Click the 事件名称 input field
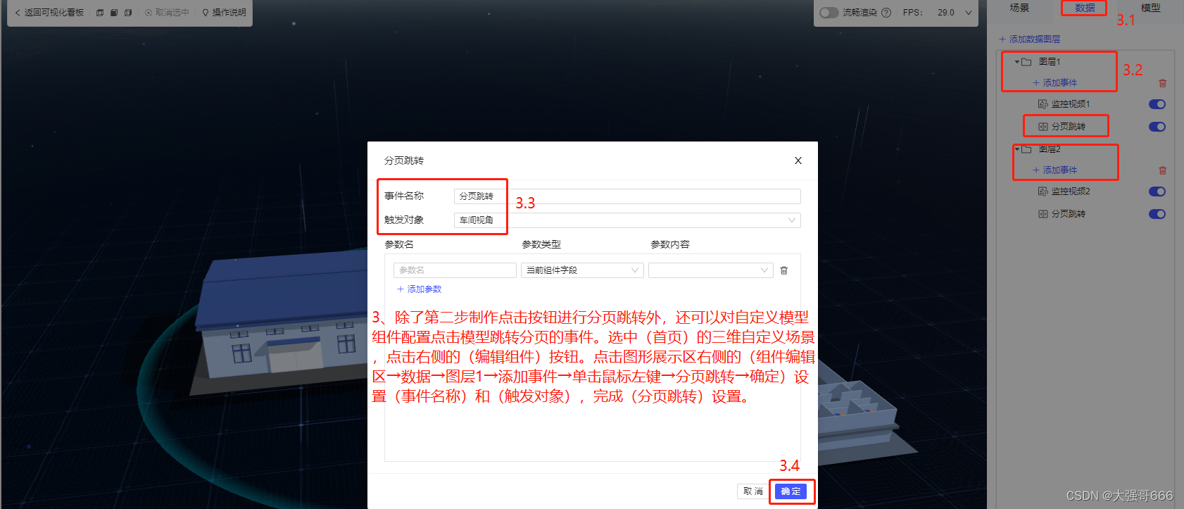Viewport: 1184px width, 509px height. [627, 196]
